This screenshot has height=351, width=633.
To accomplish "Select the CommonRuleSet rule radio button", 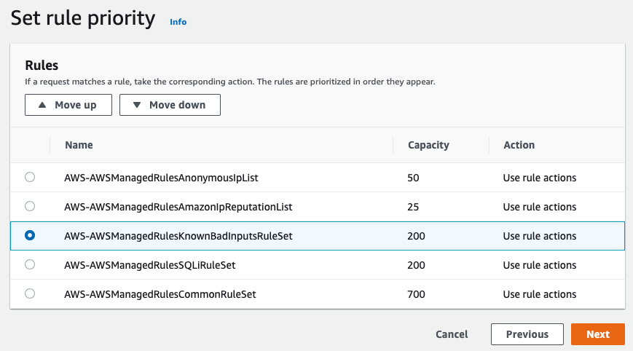I will tap(30, 293).
